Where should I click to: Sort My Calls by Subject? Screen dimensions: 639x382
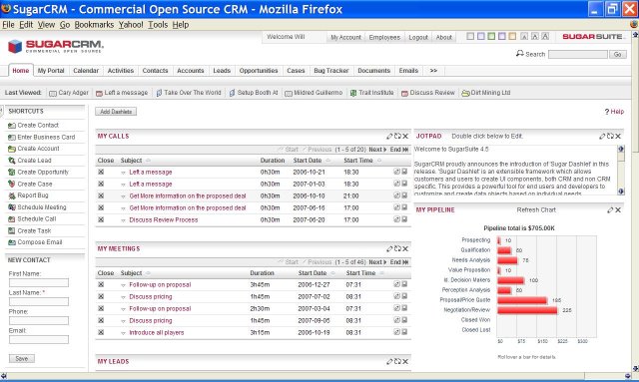pos(131,161)
